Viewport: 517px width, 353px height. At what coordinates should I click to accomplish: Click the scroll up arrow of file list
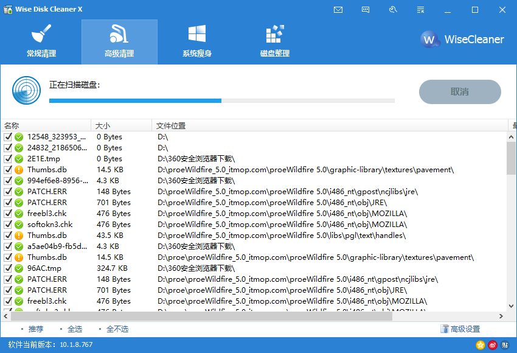coord(511,136)
